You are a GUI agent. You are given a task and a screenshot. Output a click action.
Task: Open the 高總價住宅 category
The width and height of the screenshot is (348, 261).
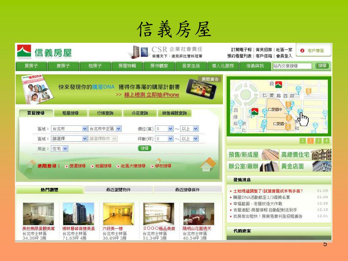(306, 155)
